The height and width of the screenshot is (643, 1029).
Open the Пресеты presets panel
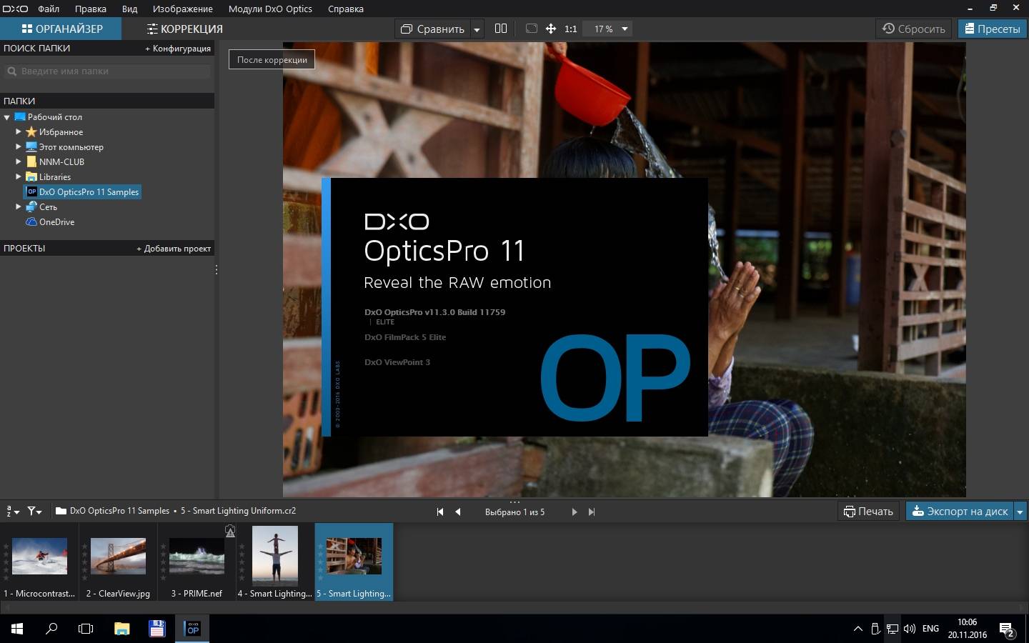[x=992, y=29]
